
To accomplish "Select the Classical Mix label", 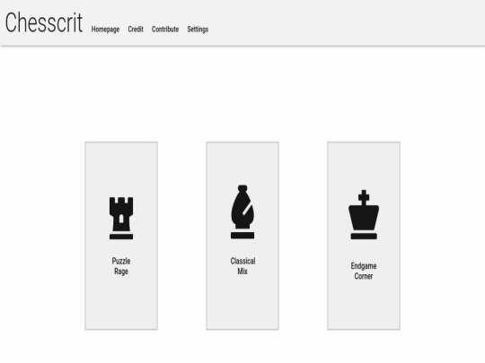I will pyautogui.click(x=242, y=266).
